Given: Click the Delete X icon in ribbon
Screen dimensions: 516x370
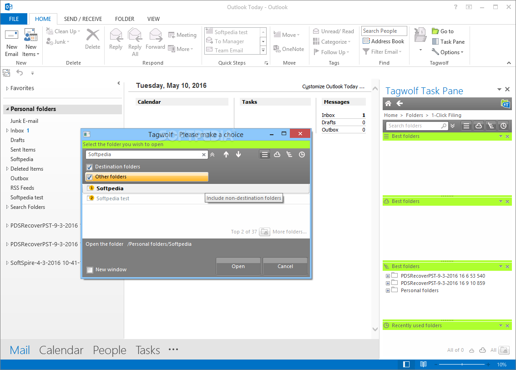Looking at the screenshot, I should point(92,35).
